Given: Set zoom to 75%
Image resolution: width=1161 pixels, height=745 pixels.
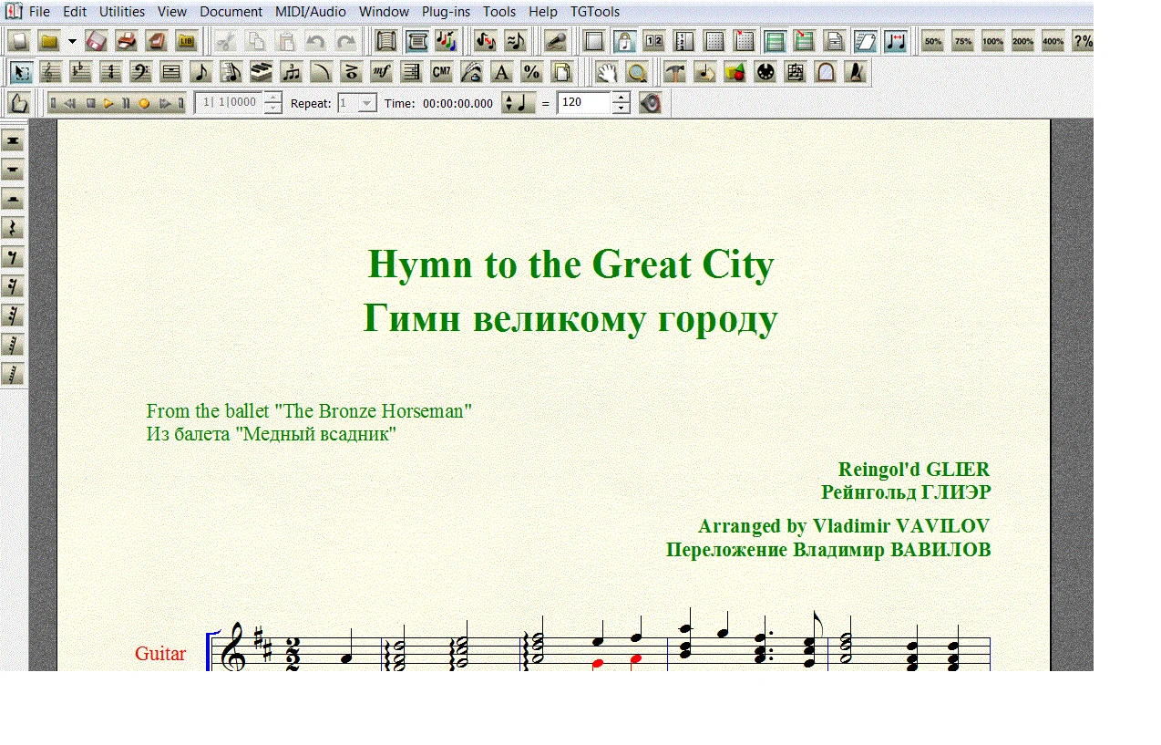Looking at the screenshot, I should [x=962, y=41].
